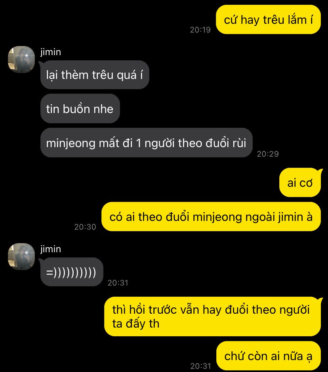This screenshot has height=372, width=328.
Task: Click the 20:19 timestamp
Action: [200, 30]
